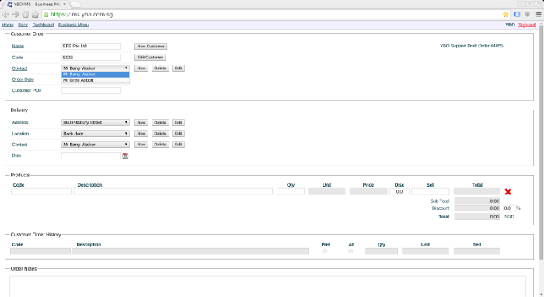Click the product Qty input field

tap(291, 191)
